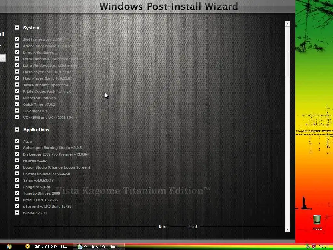This screenshot has width=333, height=250.
Task: Click the DirectX Runtimes label
Action: [38, 52]
